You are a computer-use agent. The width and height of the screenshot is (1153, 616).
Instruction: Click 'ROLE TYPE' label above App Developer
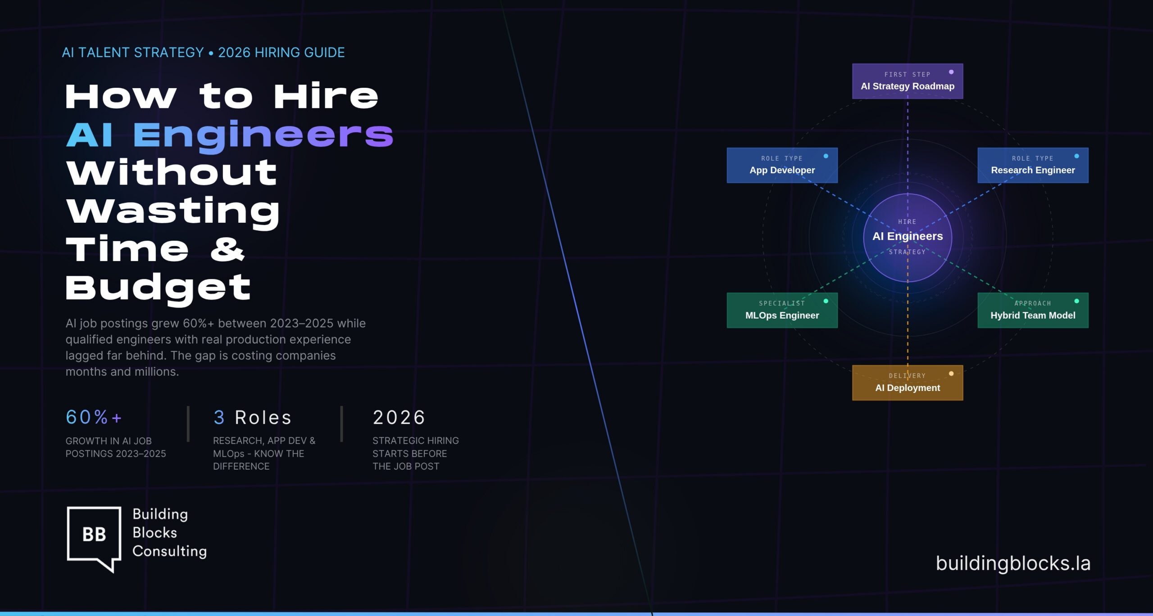point(782,158)
